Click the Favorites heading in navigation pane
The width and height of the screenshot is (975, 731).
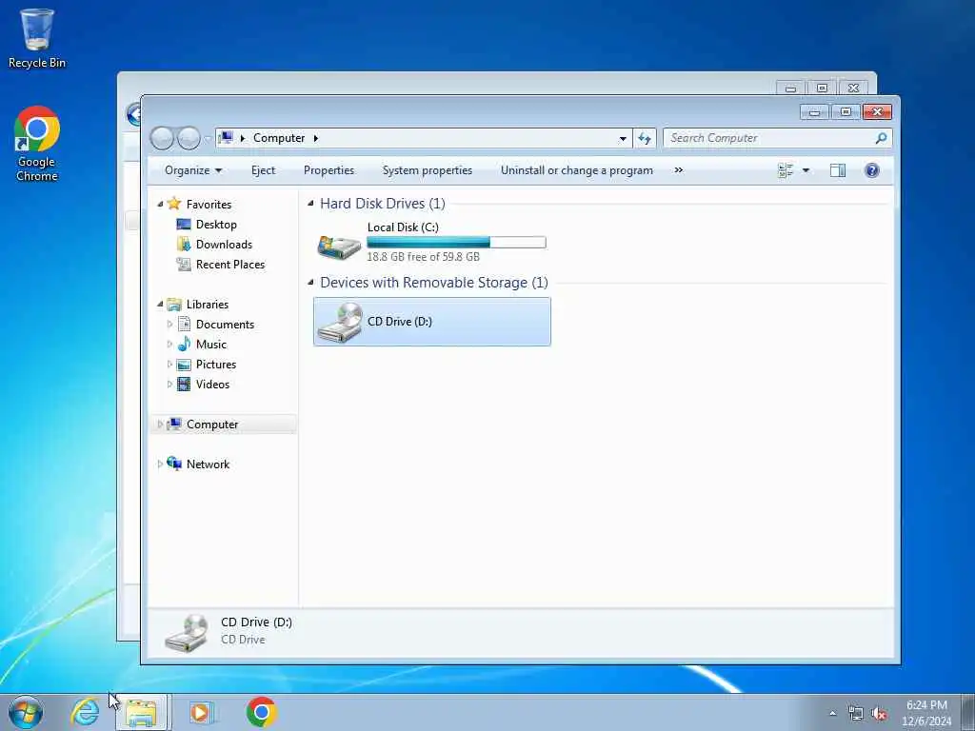point(209,205)
